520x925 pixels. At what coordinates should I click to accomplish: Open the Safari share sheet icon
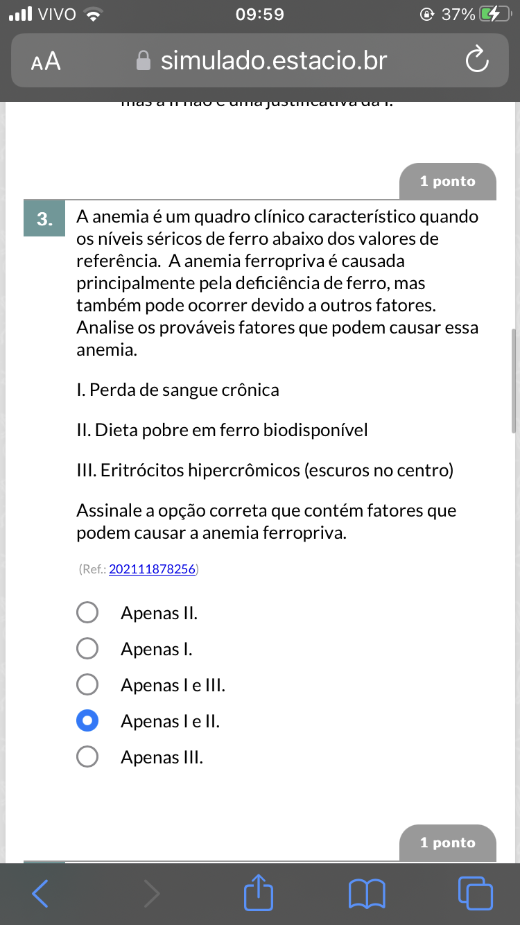pyautogui.click(x=259, y=893)
